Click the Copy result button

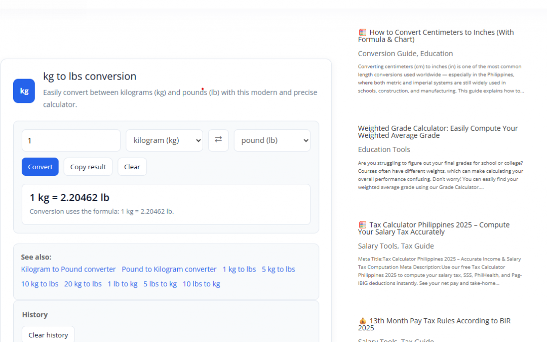point(88,167)
